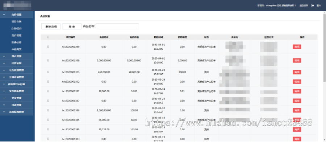Click 清空缓存 link in top bar
This screenshot has height=155, width=326.
(304, 5)
